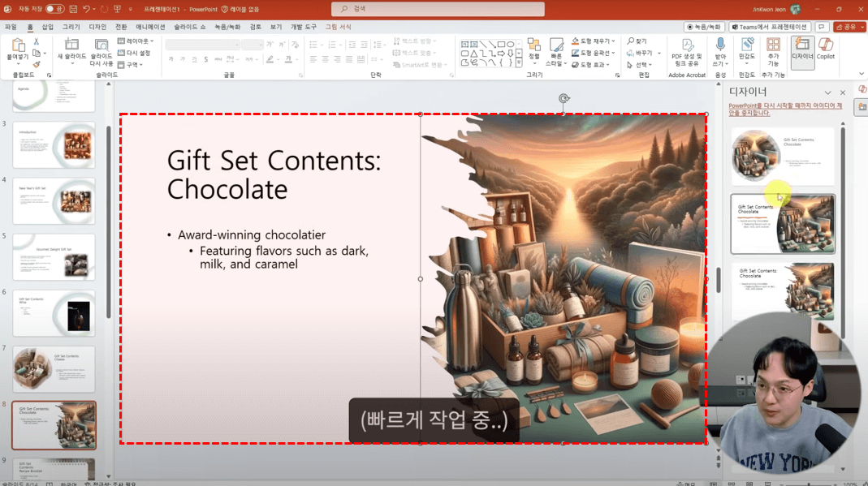Choose the selected second design idea thumbnail

[x=783, y=224]
